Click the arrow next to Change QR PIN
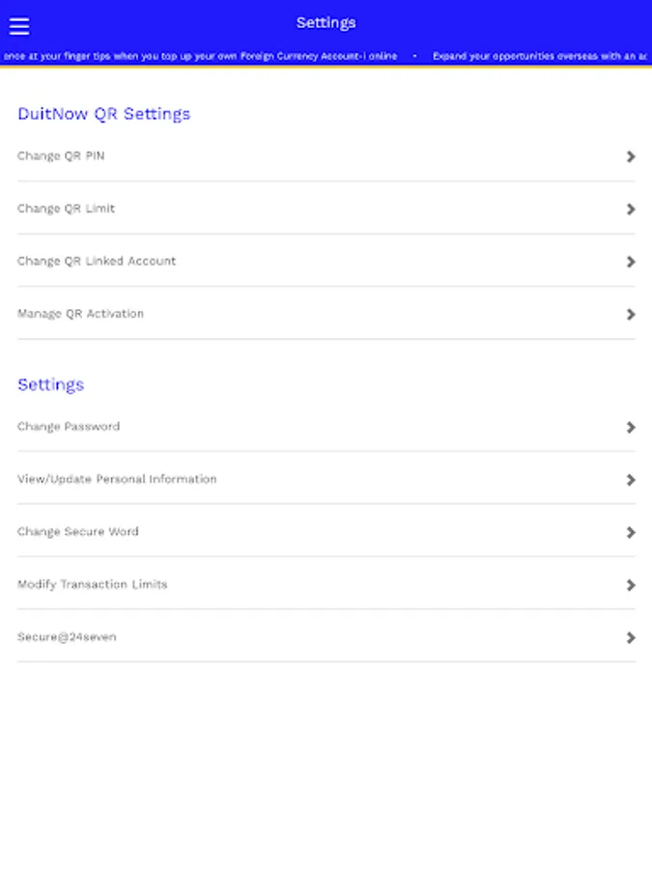 click(631, 156)
